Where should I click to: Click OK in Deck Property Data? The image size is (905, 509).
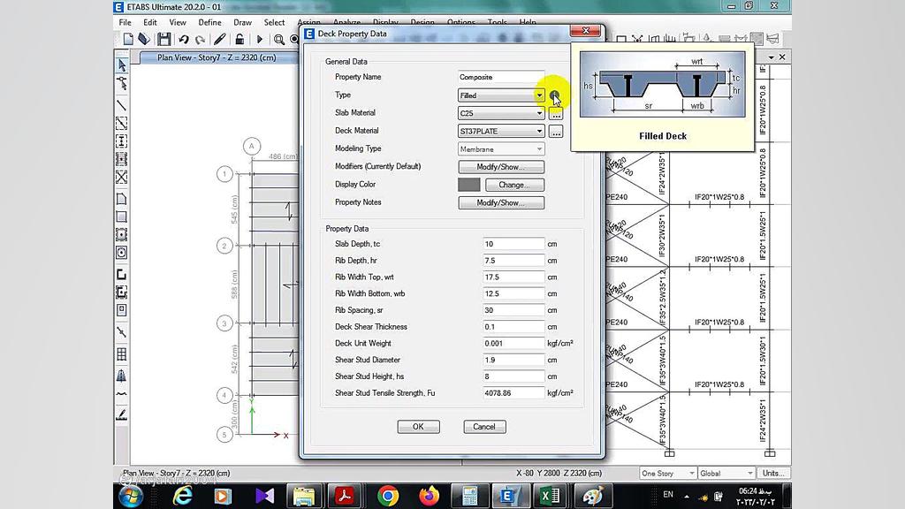[418, 427]
